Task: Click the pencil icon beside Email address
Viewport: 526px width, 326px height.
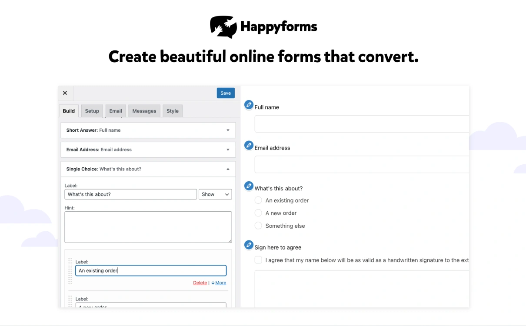Action: [249, 145]
